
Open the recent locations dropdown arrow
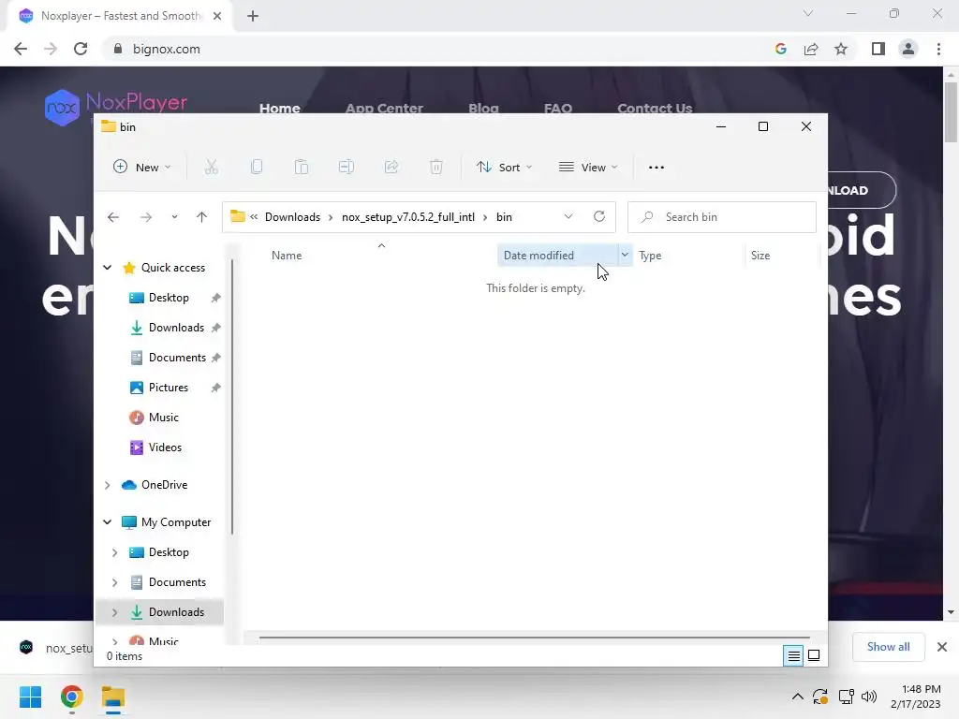[174, 217]
